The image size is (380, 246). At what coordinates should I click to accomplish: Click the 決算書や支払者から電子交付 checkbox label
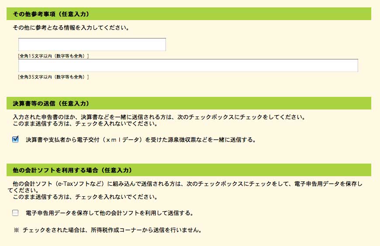click(x=140, y=140)
